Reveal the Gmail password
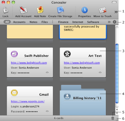 (x=47, y=111)
